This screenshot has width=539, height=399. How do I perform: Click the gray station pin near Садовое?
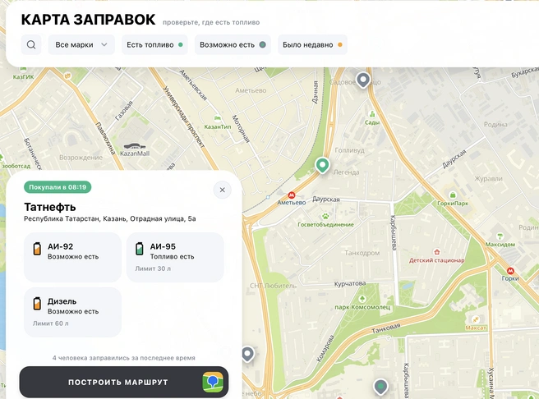(x=363, y=80)
